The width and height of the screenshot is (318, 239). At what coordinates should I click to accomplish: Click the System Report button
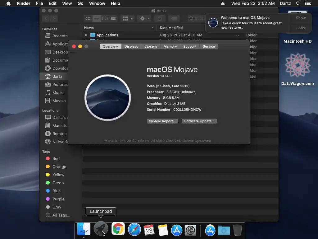[162, 121]
